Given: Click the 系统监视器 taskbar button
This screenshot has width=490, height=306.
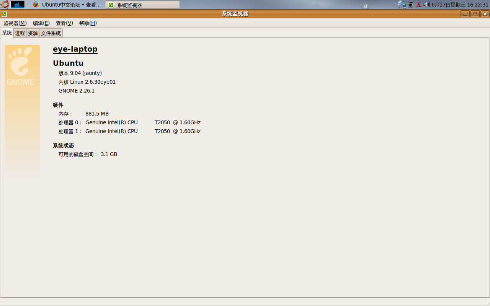Looking at the screenshot, I should (x=142, y=5).
